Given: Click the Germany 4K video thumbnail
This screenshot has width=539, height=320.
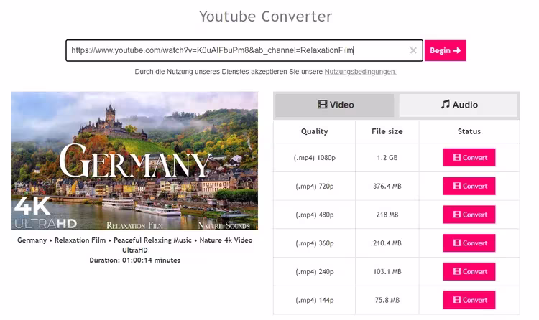Looking at the screenshot, I should 135,161.
